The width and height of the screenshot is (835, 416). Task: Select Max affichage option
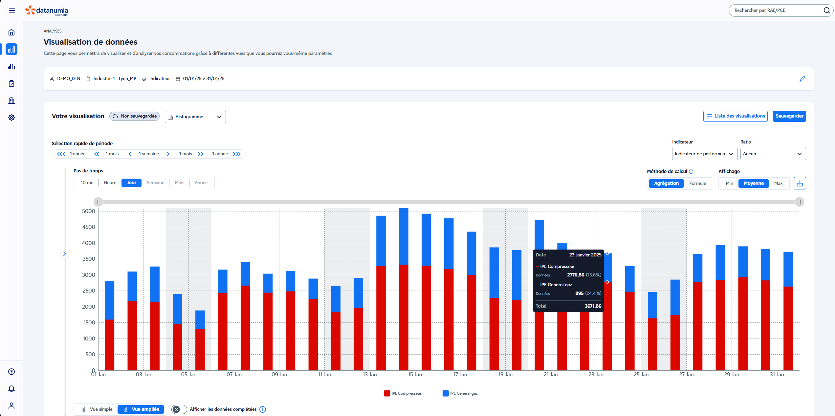(x=778, y=183)
